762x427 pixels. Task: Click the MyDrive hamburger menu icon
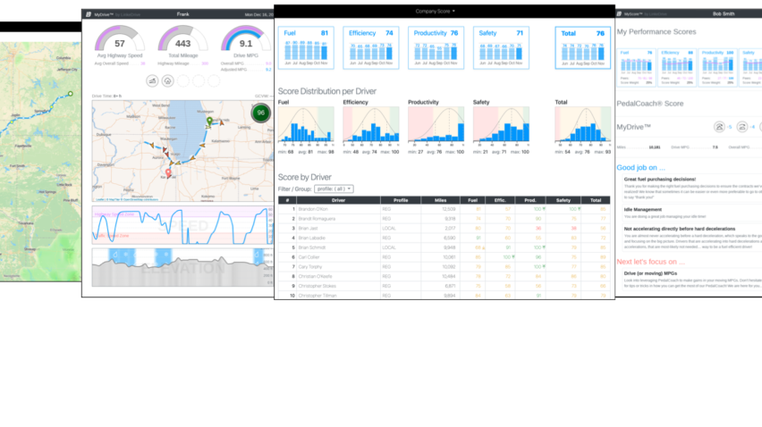click(87, 14)
